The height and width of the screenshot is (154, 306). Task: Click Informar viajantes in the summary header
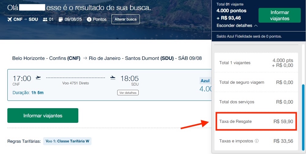[280, 15]
